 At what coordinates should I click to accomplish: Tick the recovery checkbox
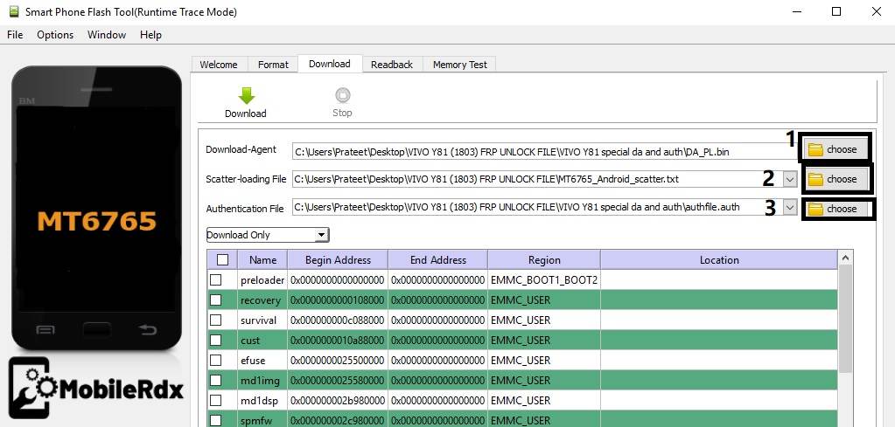[216, 300]
